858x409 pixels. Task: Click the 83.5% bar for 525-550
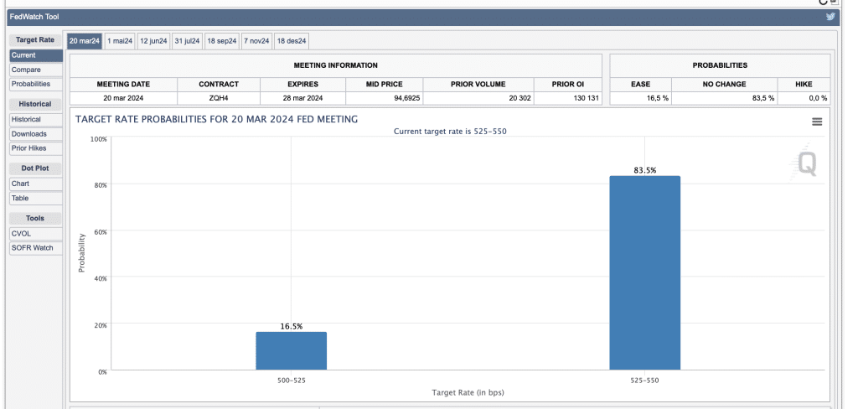(644, 273)
